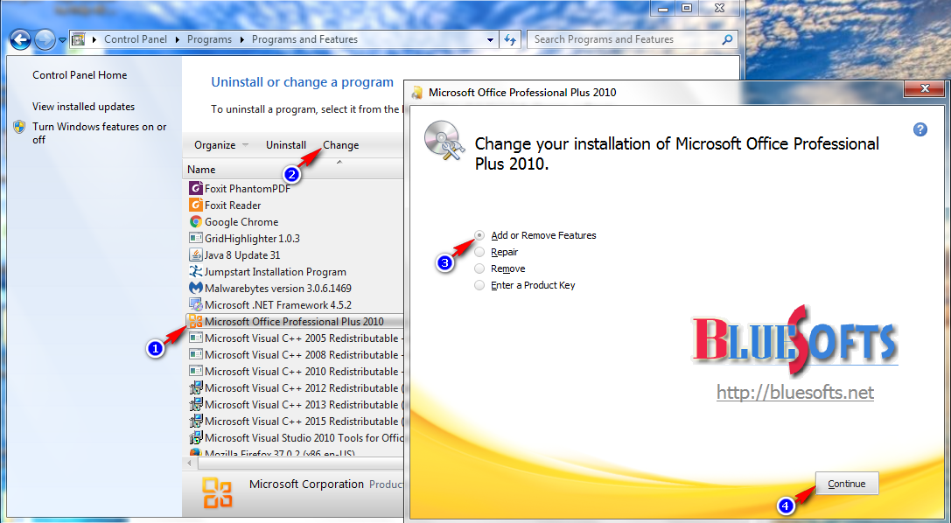Click the Forward arrow in Control Panel

[45, 40]
